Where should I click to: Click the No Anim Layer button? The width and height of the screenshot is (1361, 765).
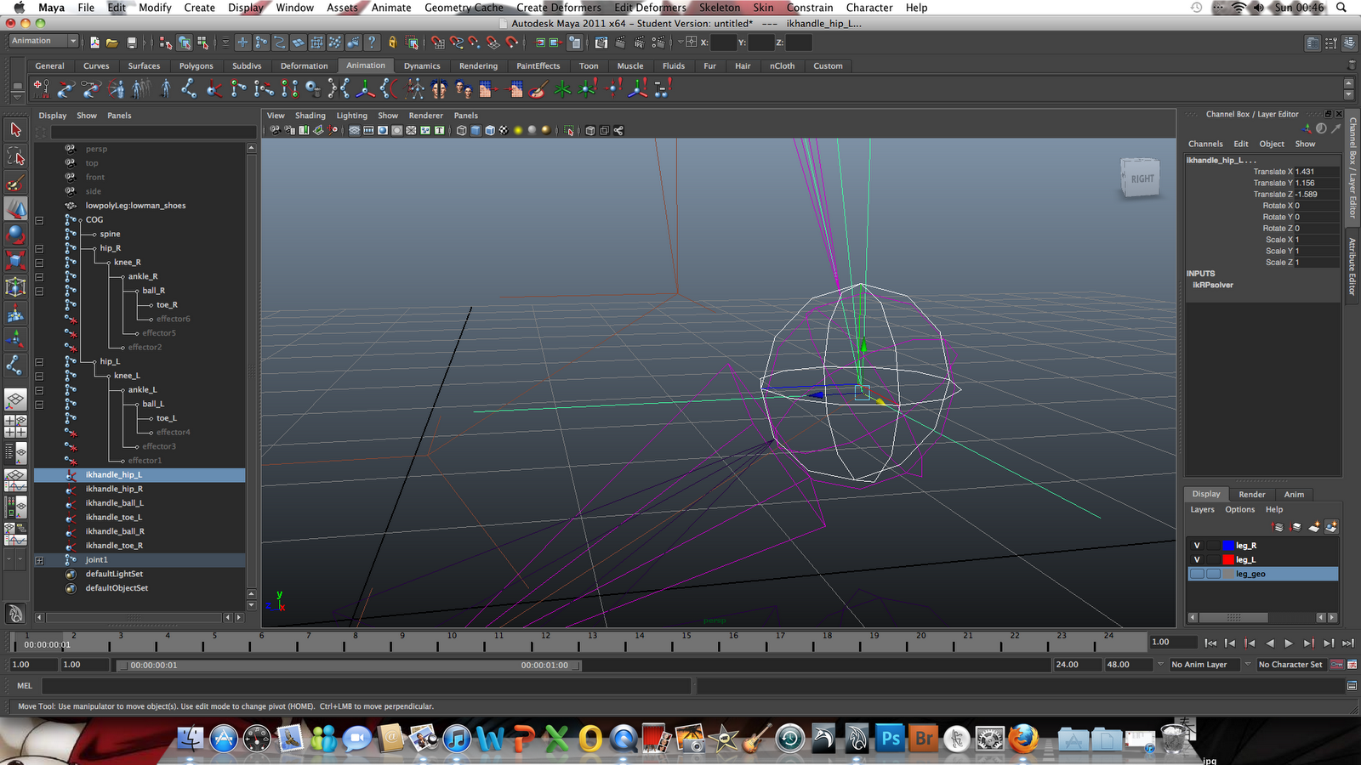(1199, 664)
